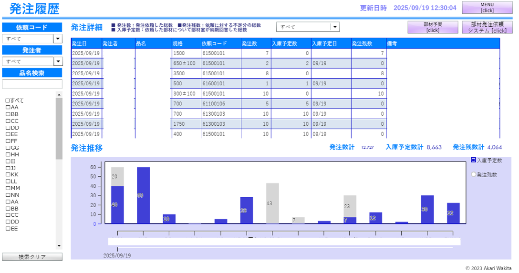Click the item list scrollbar up arrow
The image size is (519, 273).
pyautogui.click(x=59, y=94)
